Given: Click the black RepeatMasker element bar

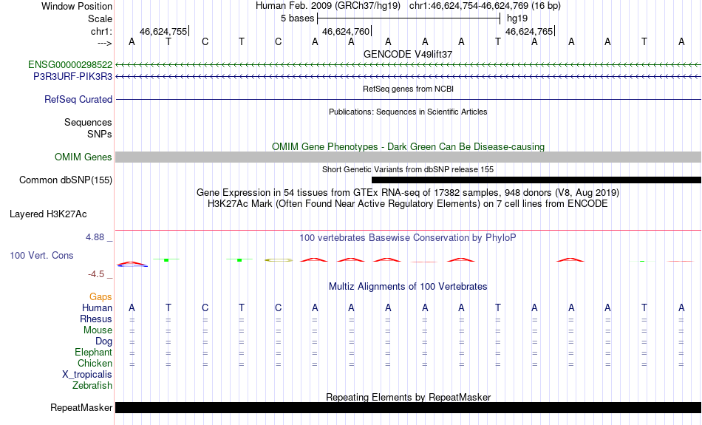Looking at the screenshot, I should [409, 407].
